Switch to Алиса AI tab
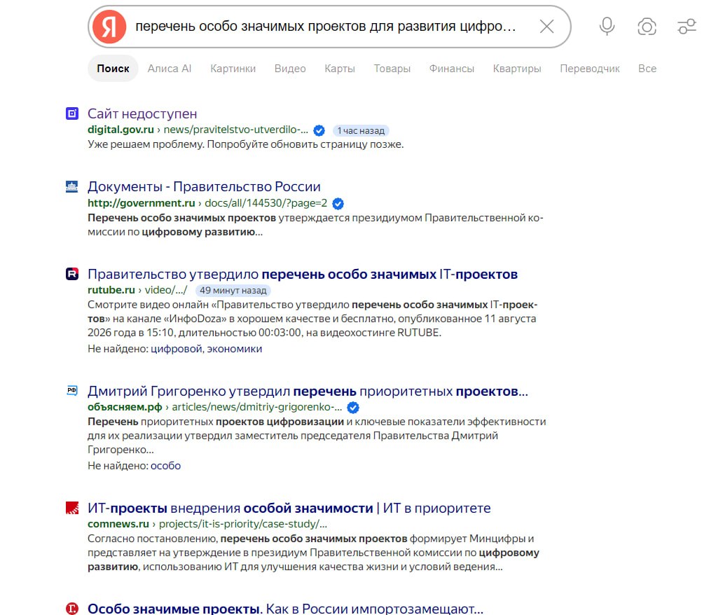The width and height of the screenshot is (723, 615). (170, 69)
